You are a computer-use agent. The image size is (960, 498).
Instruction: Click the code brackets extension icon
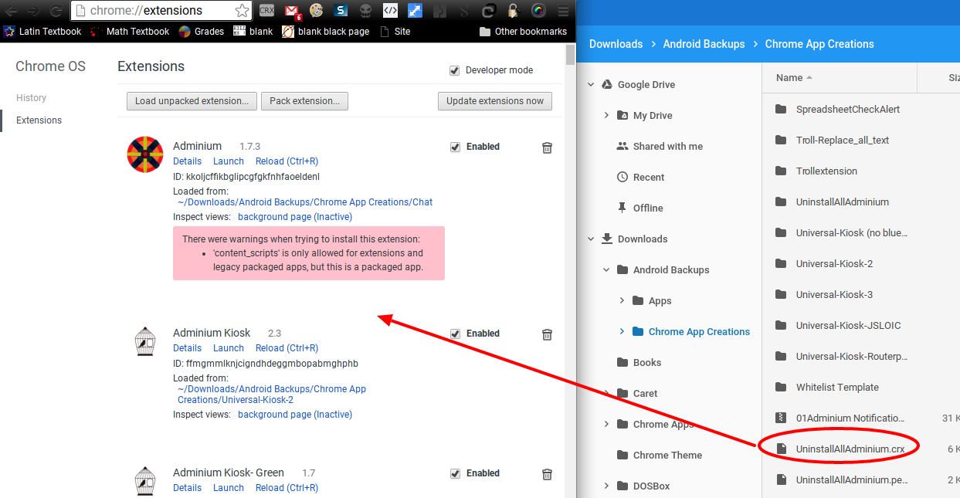[390, 11]
